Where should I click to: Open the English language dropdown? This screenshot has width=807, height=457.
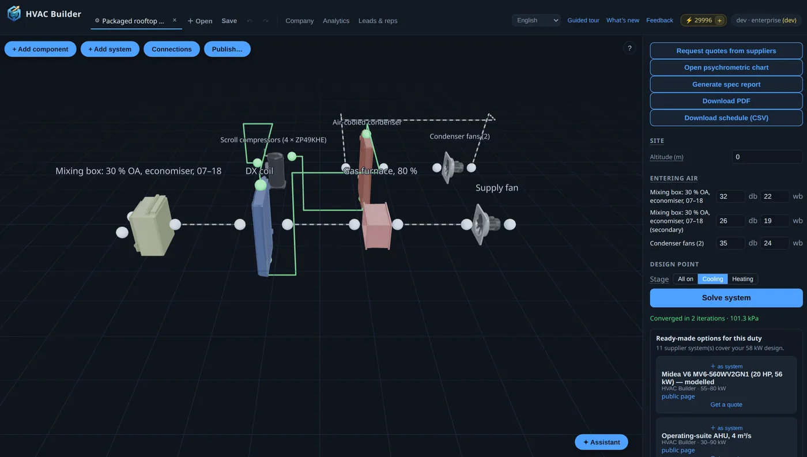point(536,20)
